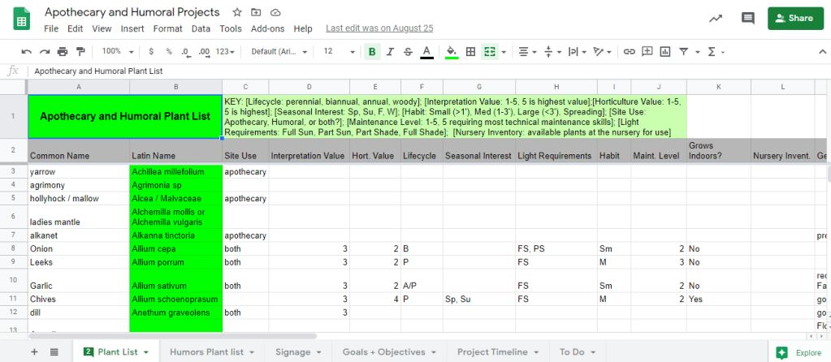Click the insert chart icon
The height and width of the screenshot is (362, 831).
pyautogui.click(x=664, y=51)
